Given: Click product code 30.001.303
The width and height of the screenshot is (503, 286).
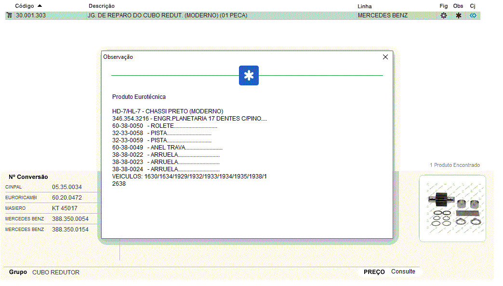Looking at the screenshot, I should pyautogui.click(x=31, y=15).
